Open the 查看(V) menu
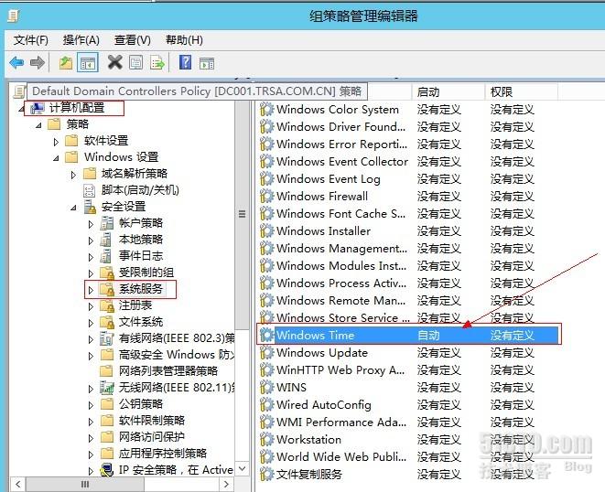The width and height of the screenshot is (605, 492). tap(133, 40)
